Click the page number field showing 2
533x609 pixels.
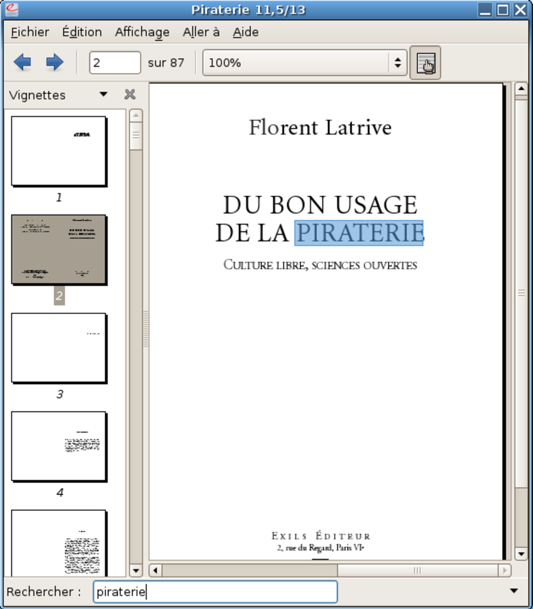(x=115, y=63)
